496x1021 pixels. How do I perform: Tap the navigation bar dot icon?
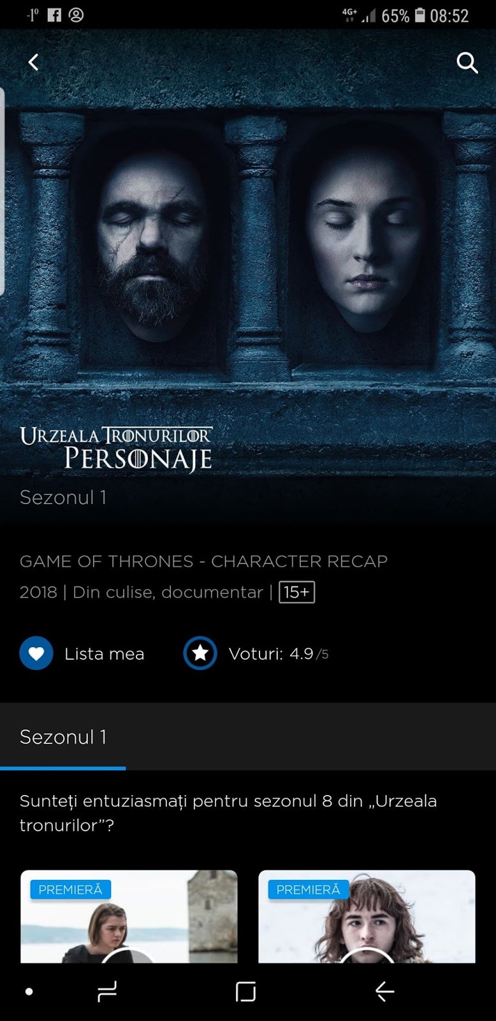(x=29, y=992)
